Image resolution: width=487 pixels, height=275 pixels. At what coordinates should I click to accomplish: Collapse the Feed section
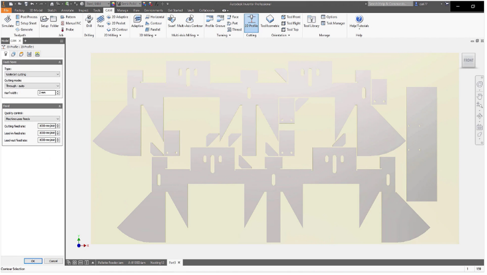pyautogui.click(x=59, y=106)
